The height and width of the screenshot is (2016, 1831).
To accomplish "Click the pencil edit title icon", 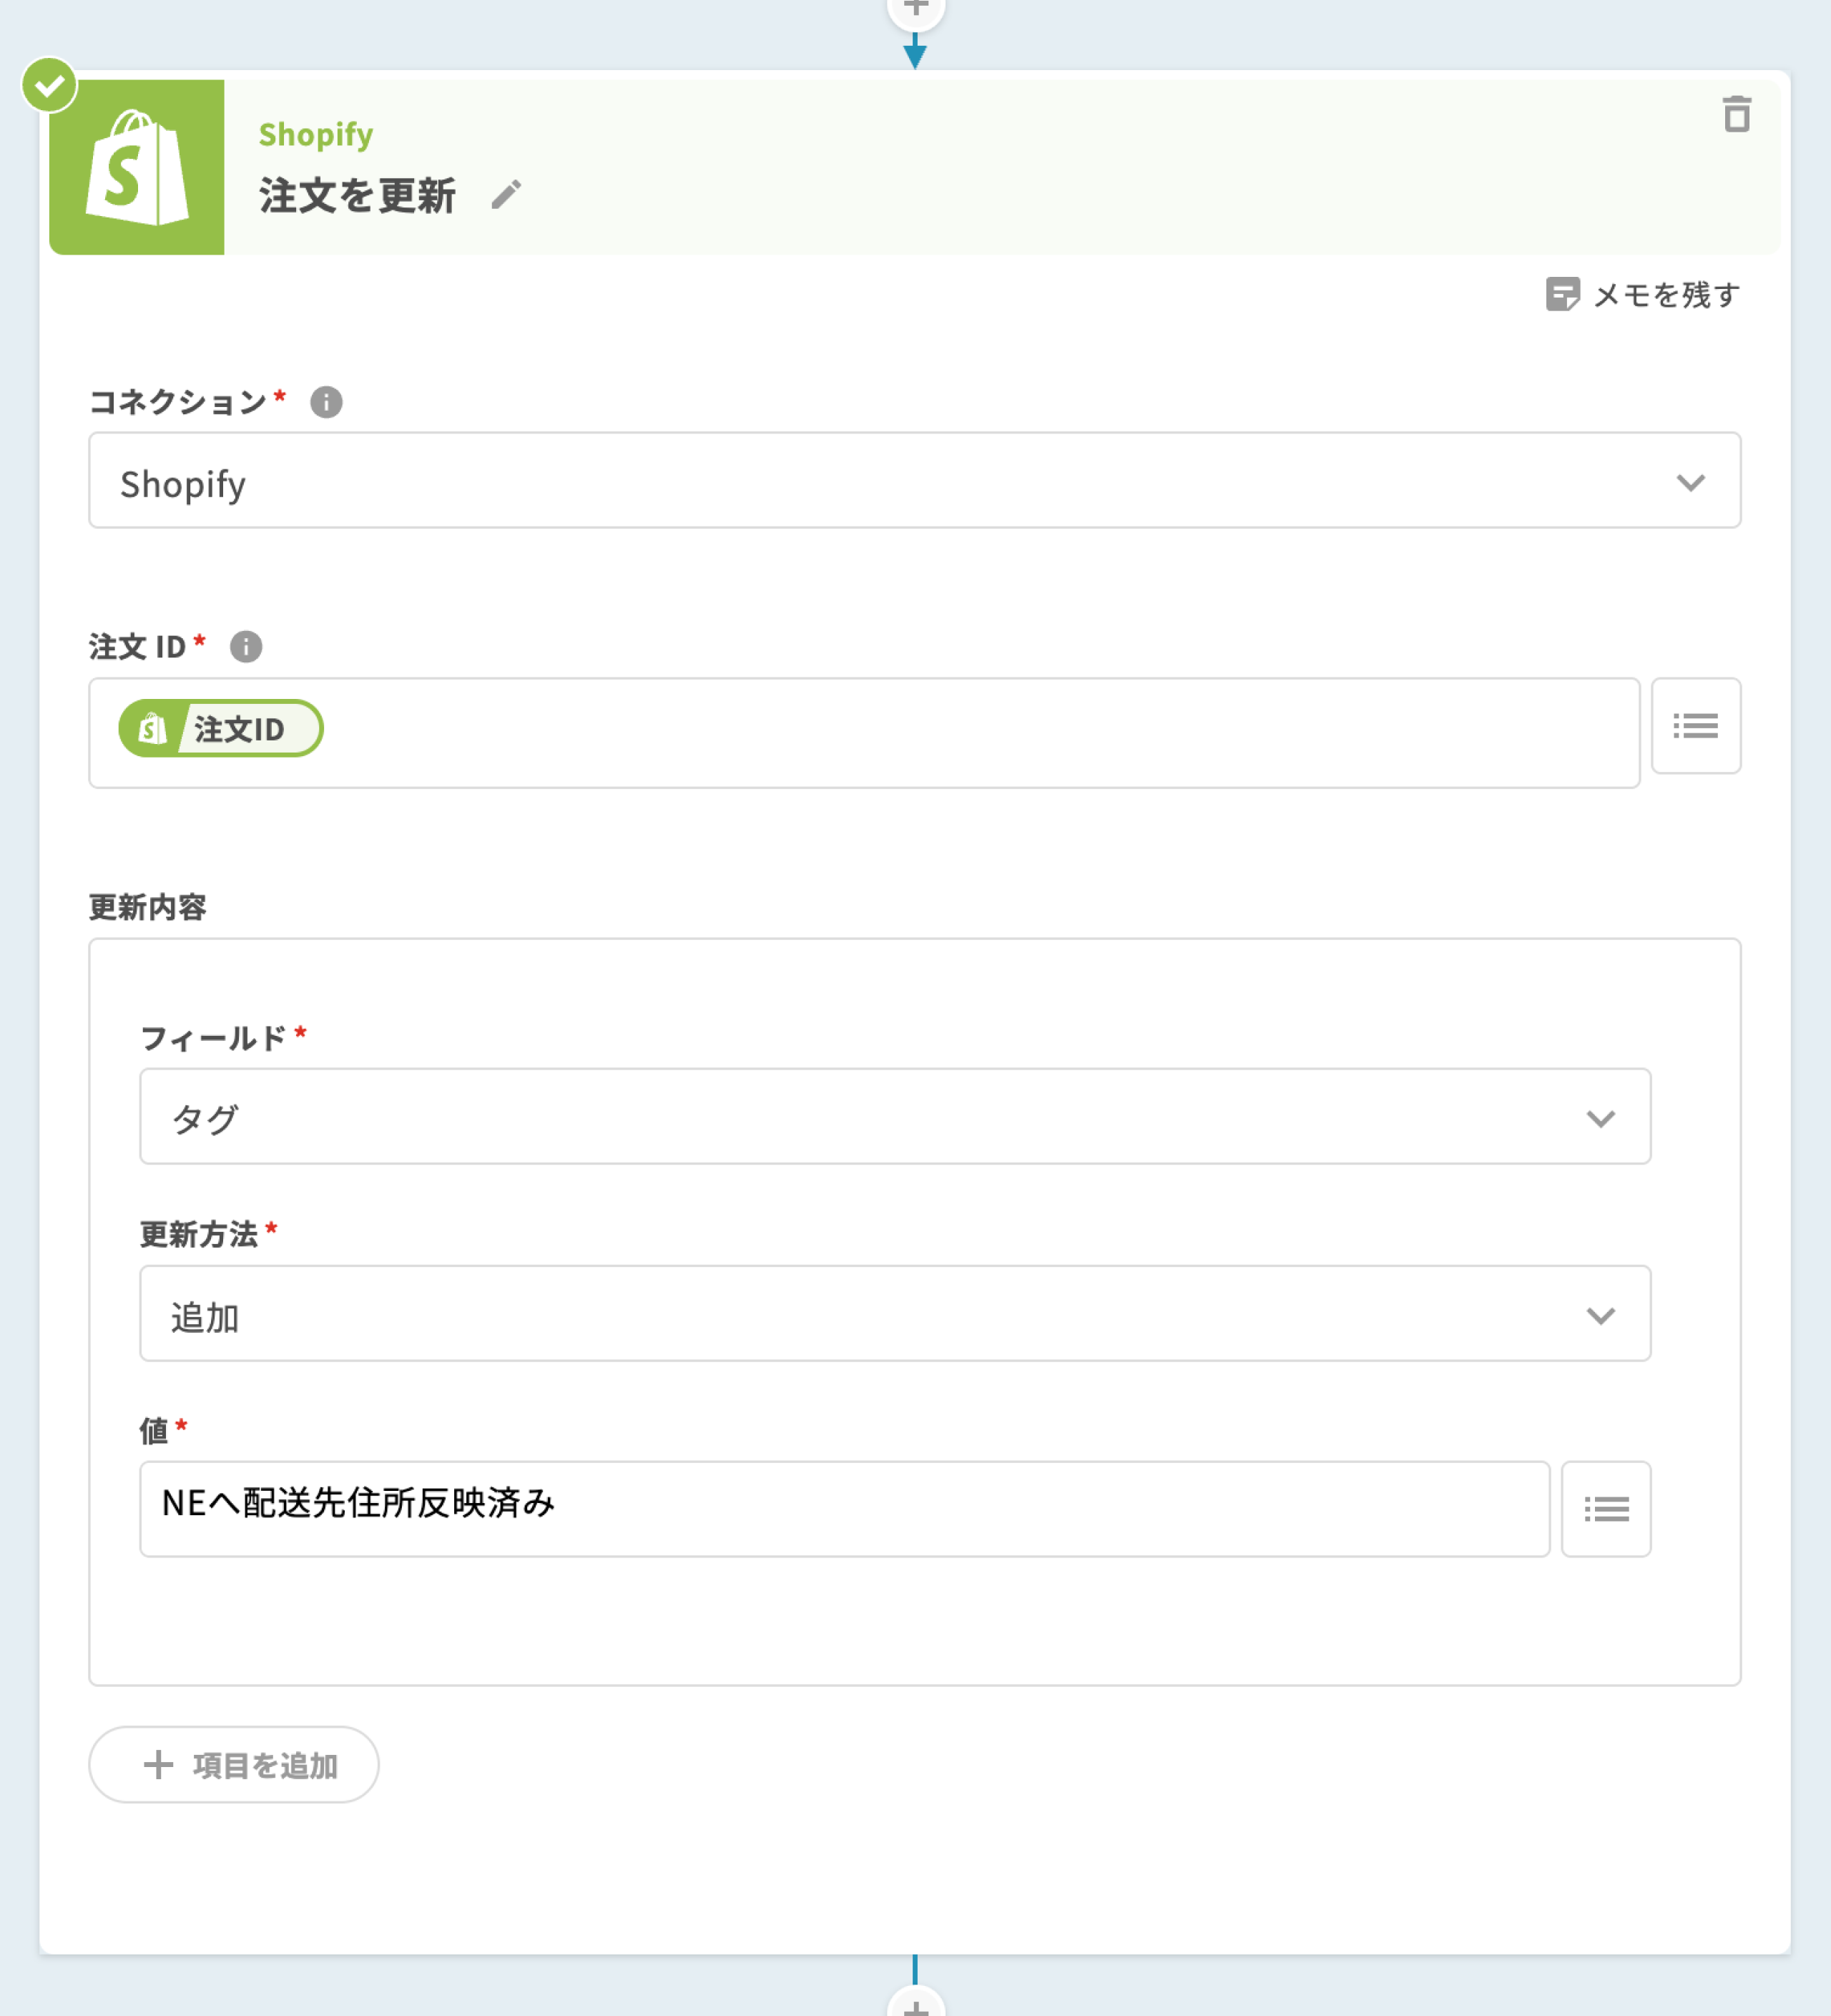I will (506, 194).
